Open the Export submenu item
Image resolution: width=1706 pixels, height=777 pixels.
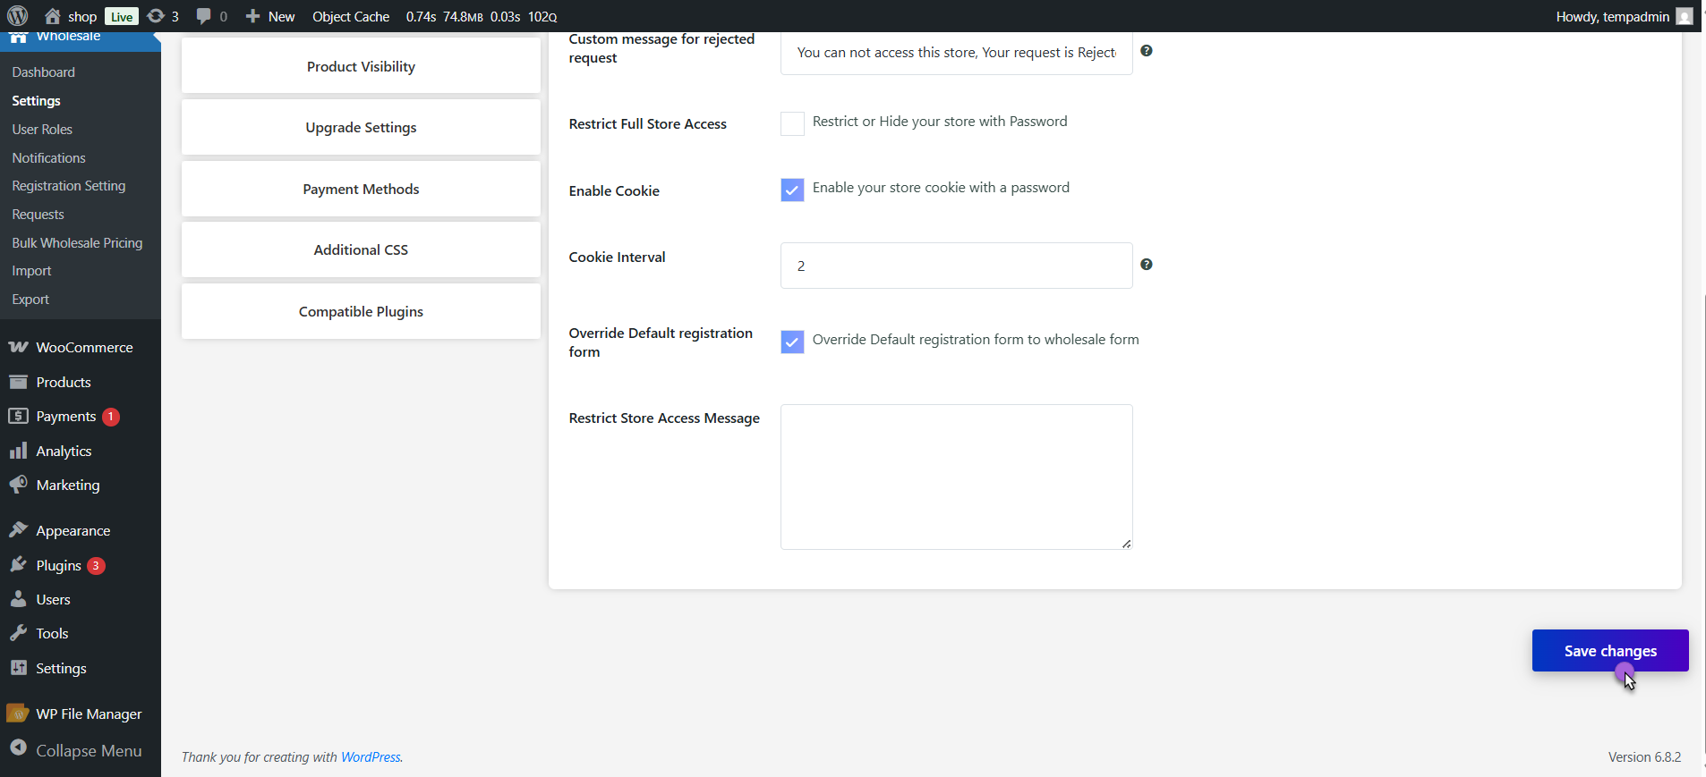pos(30,300)
